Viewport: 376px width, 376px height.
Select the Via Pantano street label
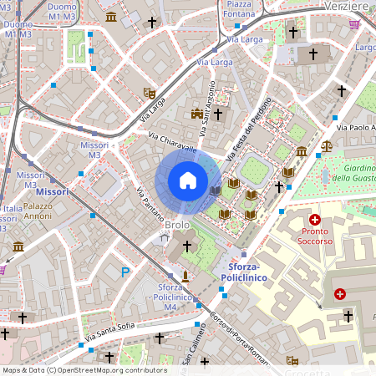coord(150,204)
